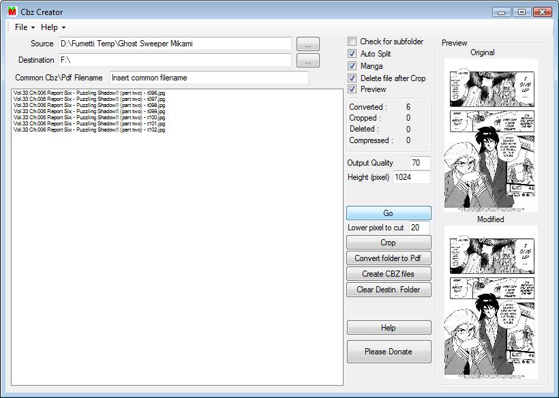This screenshot has width=559, height=398.
Task: Open the Help menu in menu bar
Action: point(53,27)
